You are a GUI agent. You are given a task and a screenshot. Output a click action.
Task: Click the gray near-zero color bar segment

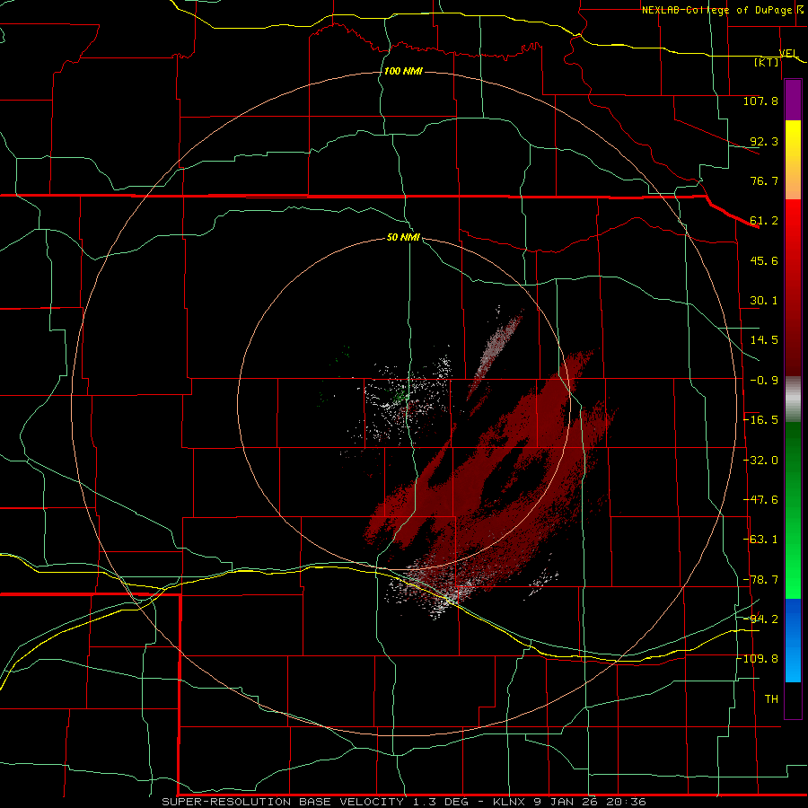pyautogui.click(x=793, y=397)
